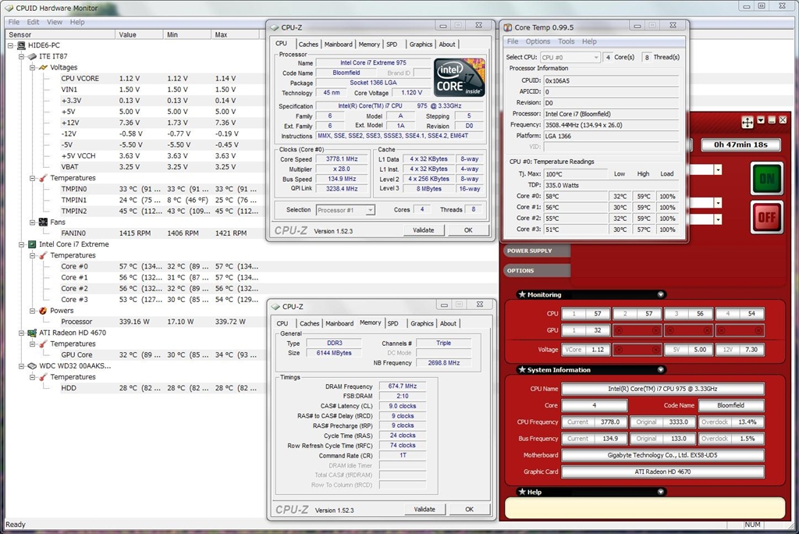Screen dimensions: 799x534
Task: Switch to the Mainboard tab in top CPU-Z
Action: (338, 44)
